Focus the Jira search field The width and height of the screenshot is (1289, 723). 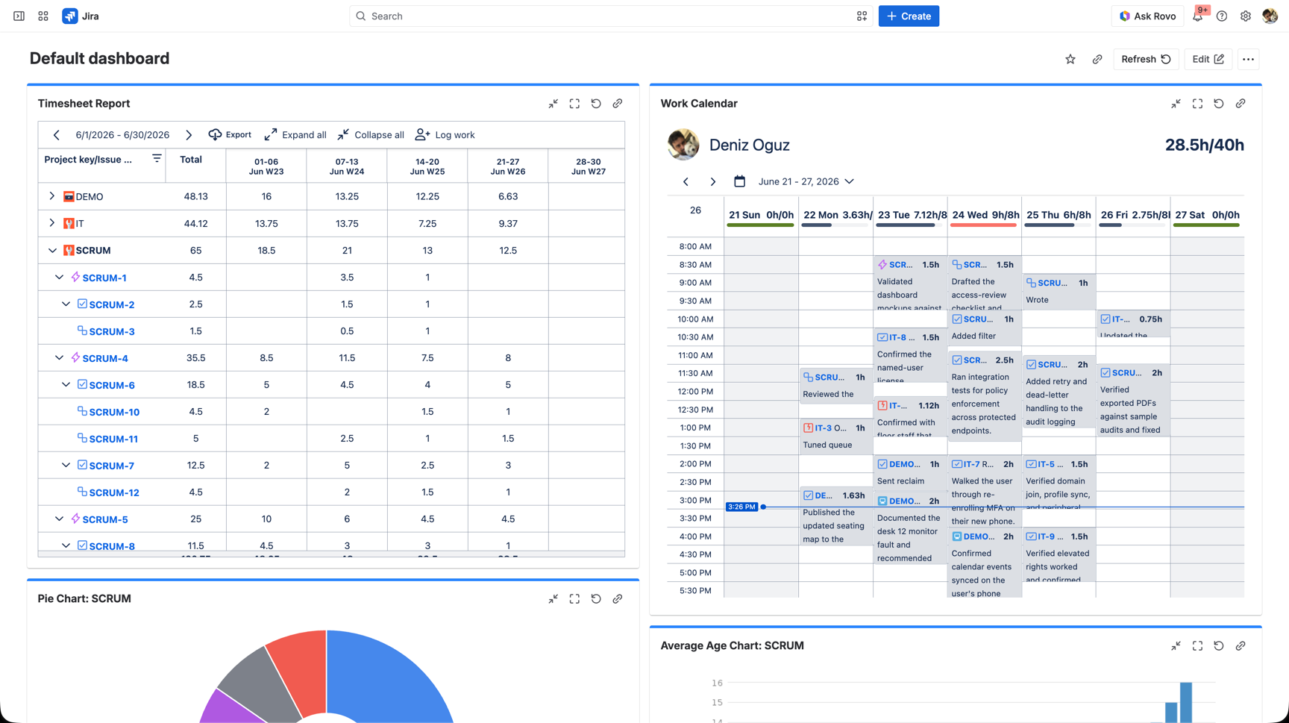pos(610,16)
